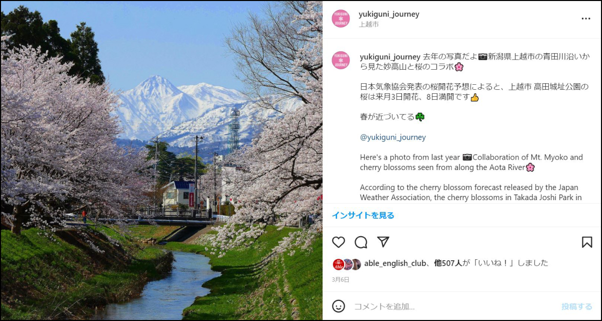Image resolution: width=602 pixels, height=321 pixels.
Task: Click the 3月6日 post date
Action: click(341, 279)
